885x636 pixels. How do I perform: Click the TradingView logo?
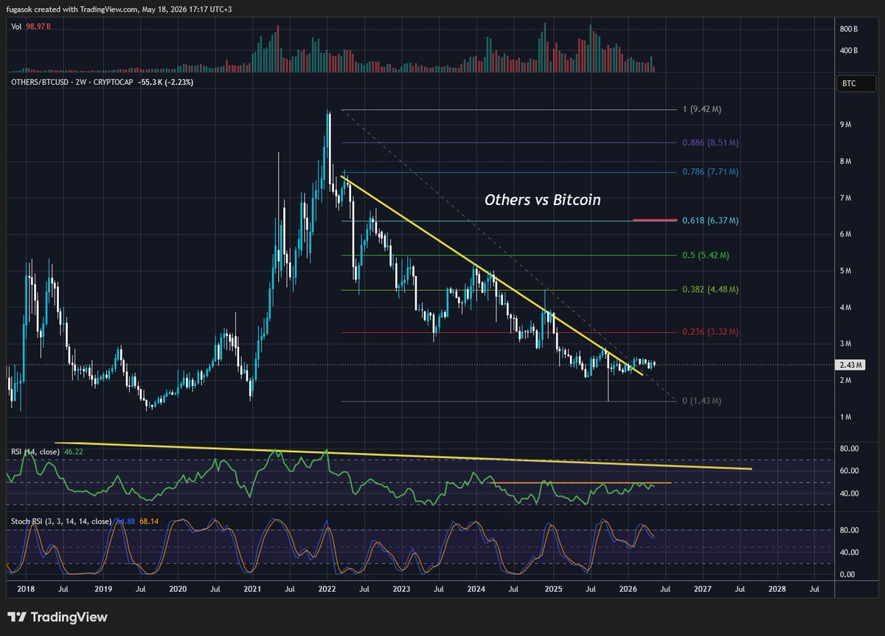pyautogui.click(x=58, y=617)
